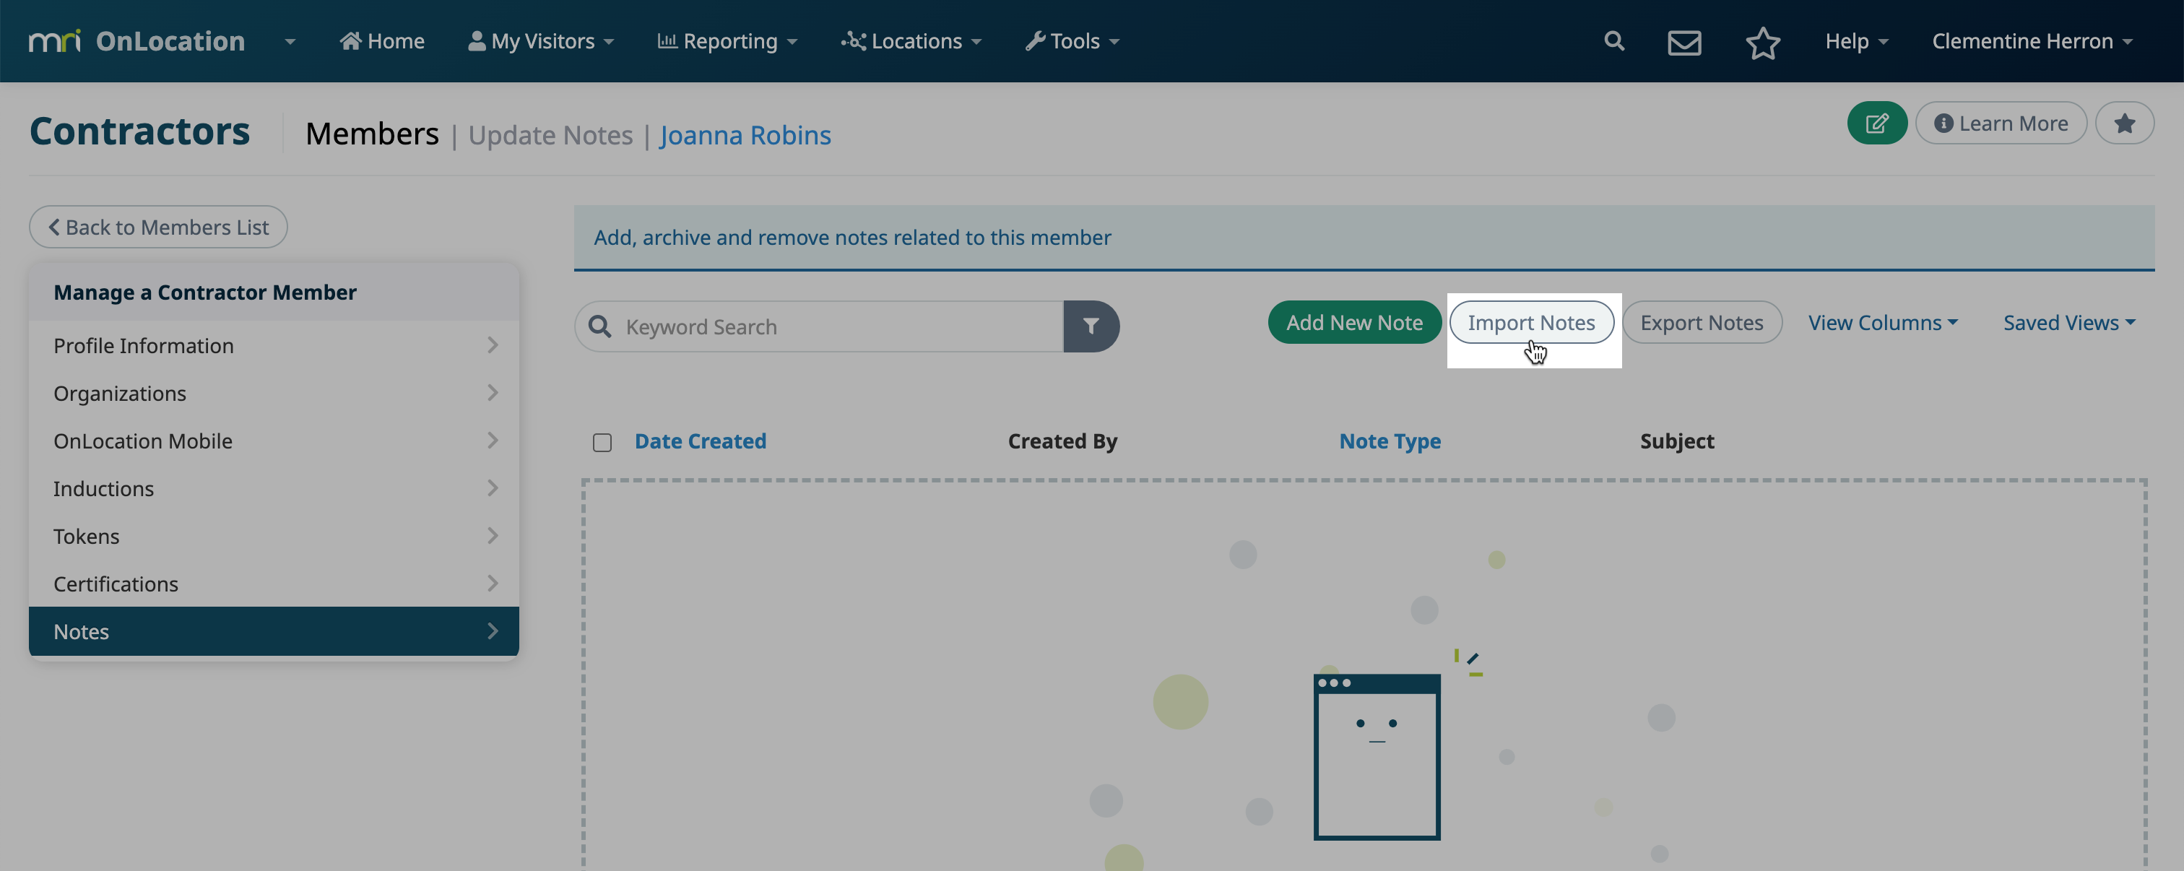The image size is (2184, 871).
Task: Sort by Note Type column
Action: click(x=1390, y=441)
